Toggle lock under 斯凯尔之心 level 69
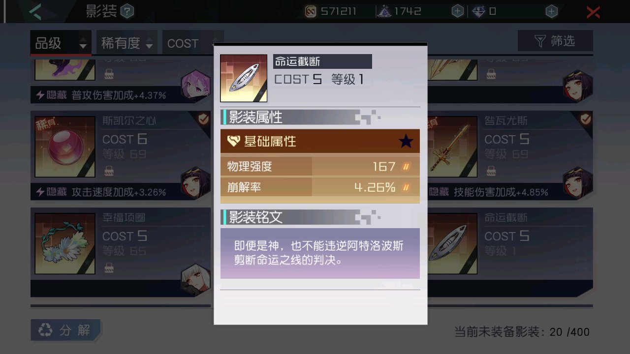 pyautogui.click(x=109, y=171)
